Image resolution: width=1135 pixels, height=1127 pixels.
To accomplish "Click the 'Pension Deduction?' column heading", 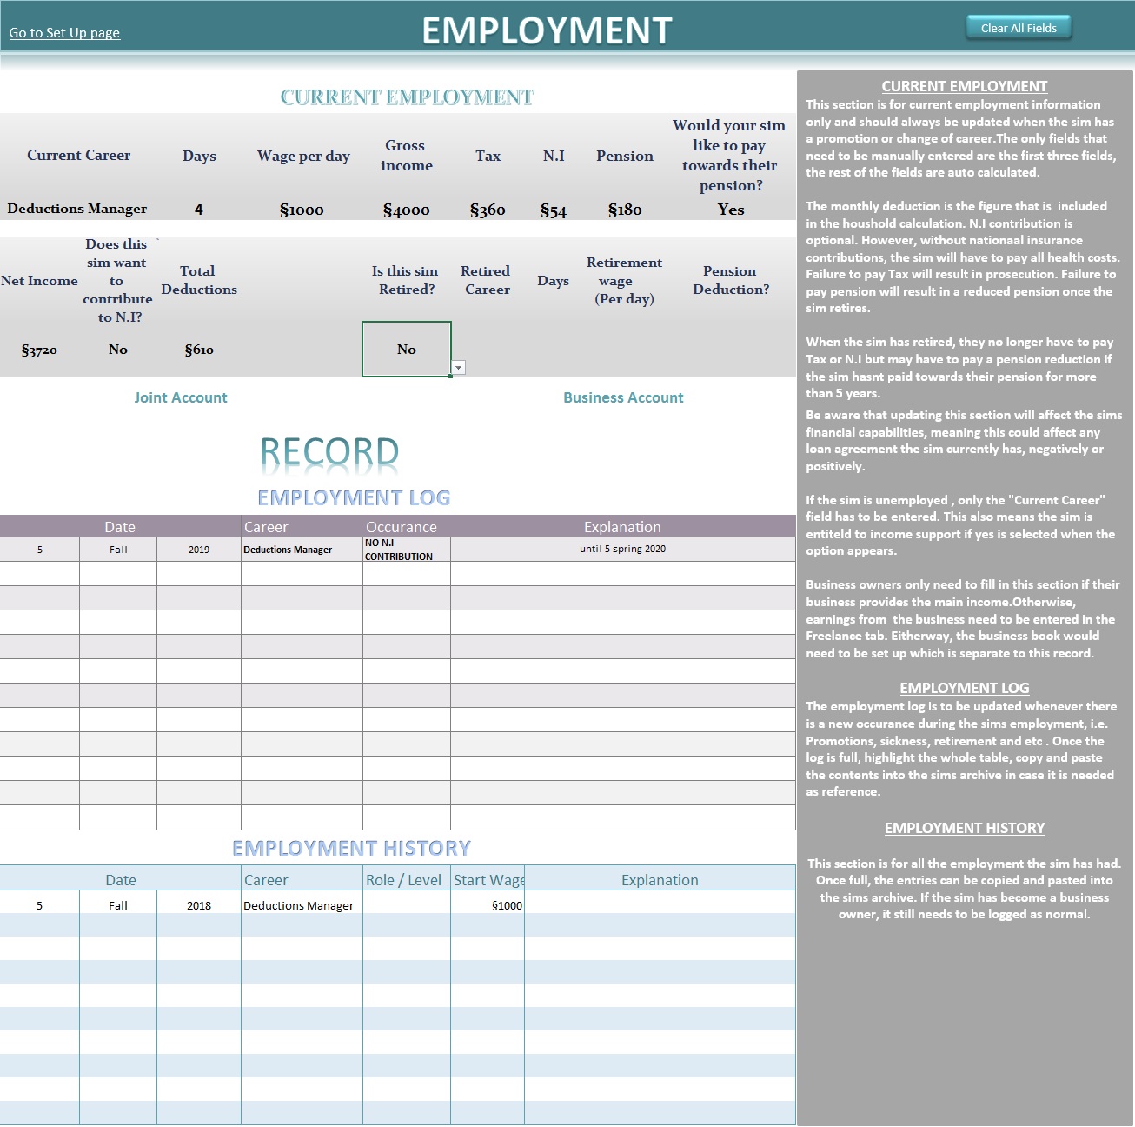I will pos(731,280).
